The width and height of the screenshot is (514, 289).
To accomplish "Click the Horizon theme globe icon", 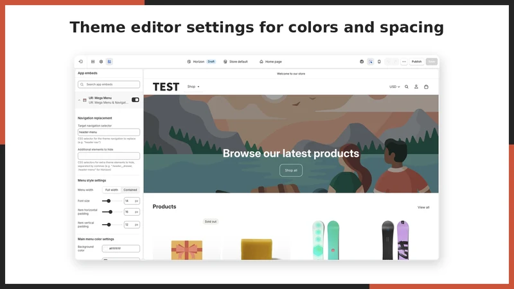I will (189, 62).
